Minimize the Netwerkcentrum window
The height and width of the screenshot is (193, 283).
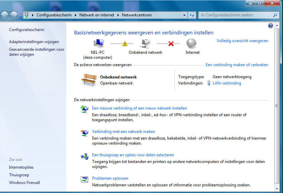tap(250, 3)
